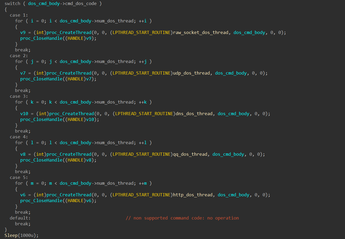This screenshot has width=345, height=239.
Task: Click the ++j loop increment
Action: (142, 61)
